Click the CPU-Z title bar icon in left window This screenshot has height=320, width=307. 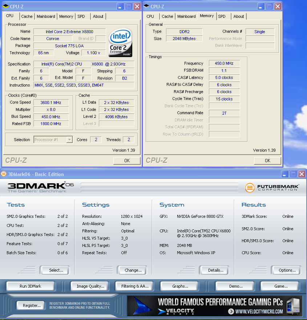6,6
